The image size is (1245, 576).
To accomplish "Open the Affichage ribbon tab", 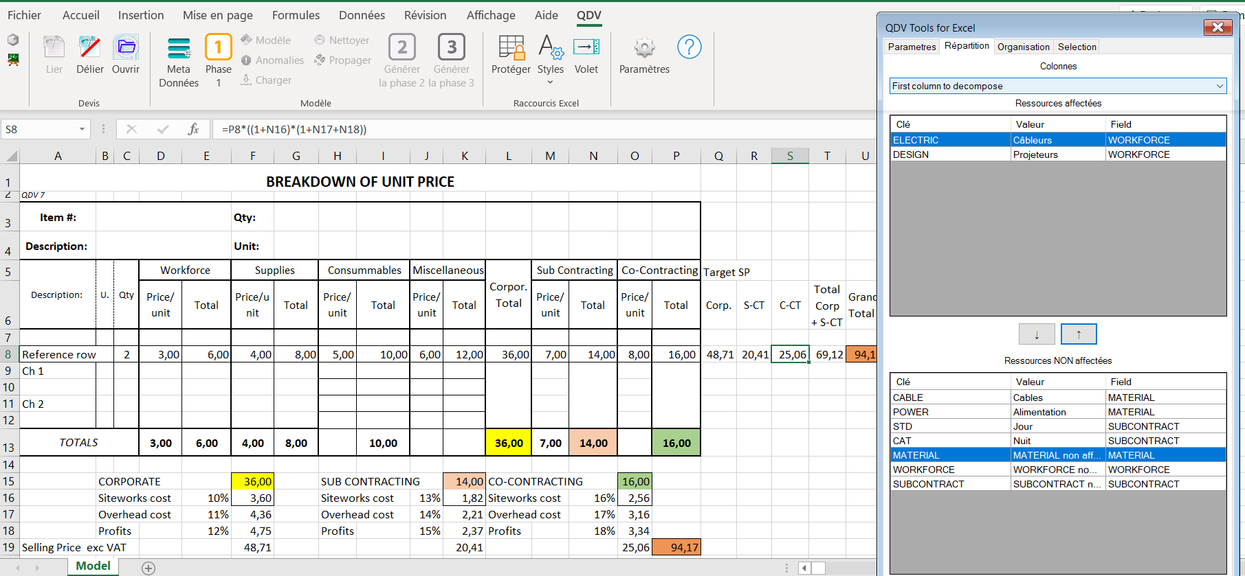I will click(x=491, y=15).
